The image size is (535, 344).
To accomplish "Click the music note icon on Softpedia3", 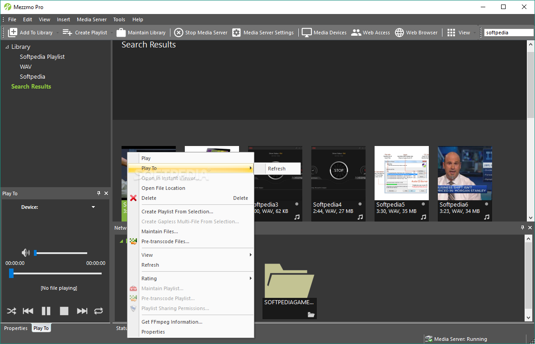I will [x=297, y=217].
